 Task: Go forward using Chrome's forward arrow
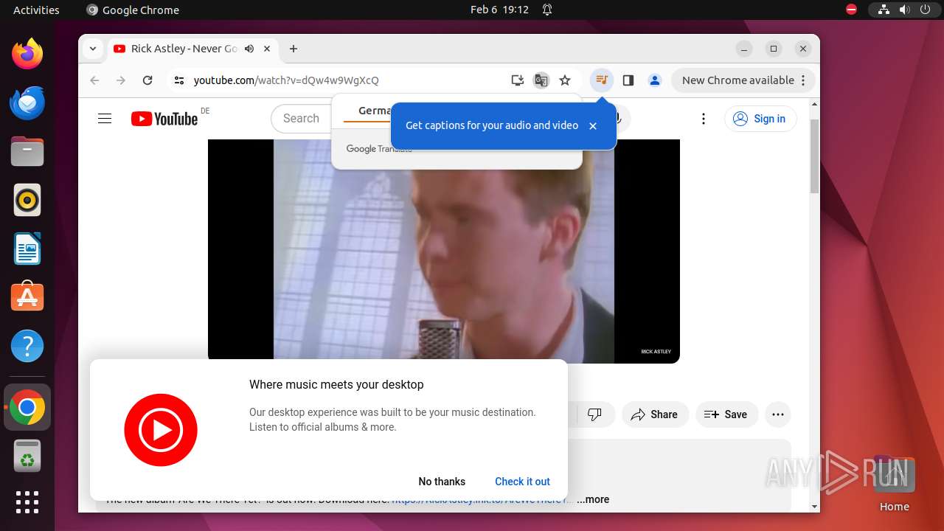pos(121,80)
